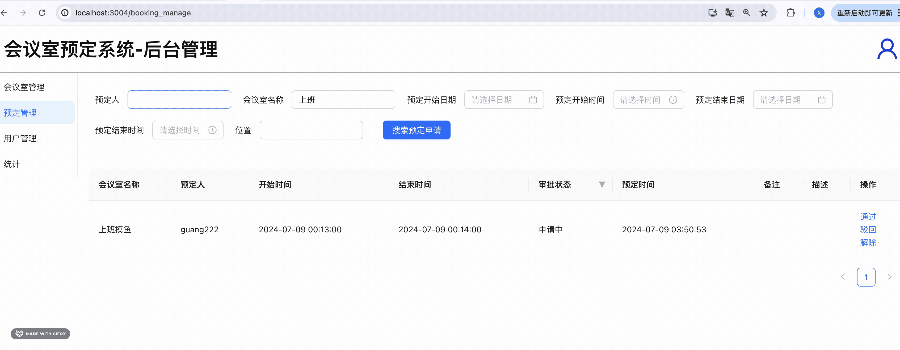Bookmark page with star icon

[764, 13]
